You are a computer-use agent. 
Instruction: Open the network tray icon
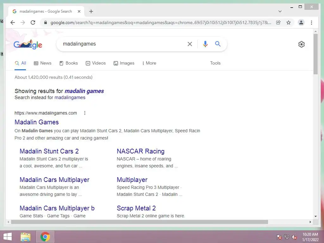pyautogui.click(x=286, y=237)
